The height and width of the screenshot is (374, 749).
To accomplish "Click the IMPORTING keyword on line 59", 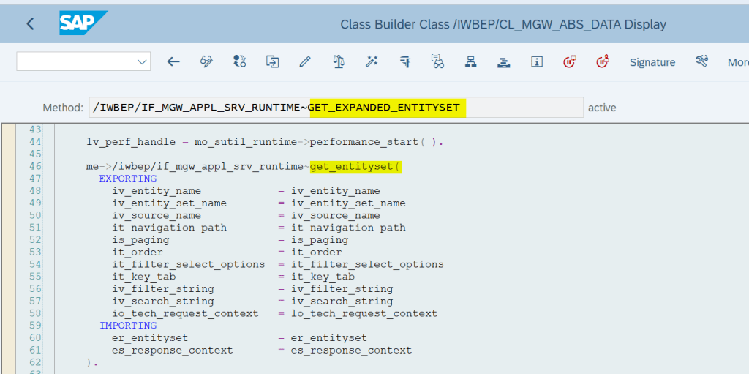I will (128, 325).
